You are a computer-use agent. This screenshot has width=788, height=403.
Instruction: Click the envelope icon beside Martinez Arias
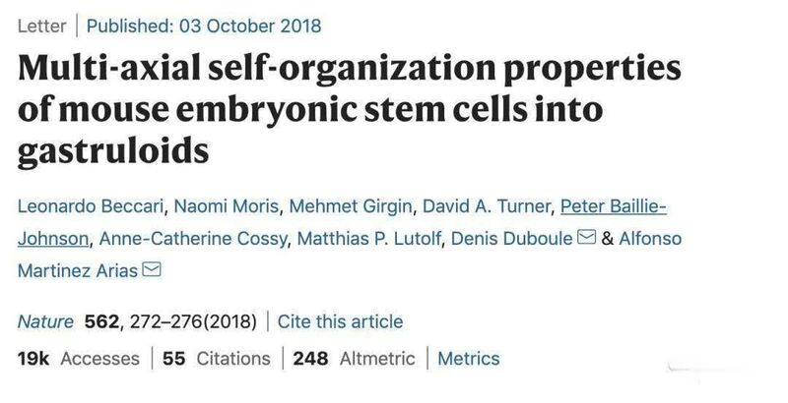(x=152, y=269)
